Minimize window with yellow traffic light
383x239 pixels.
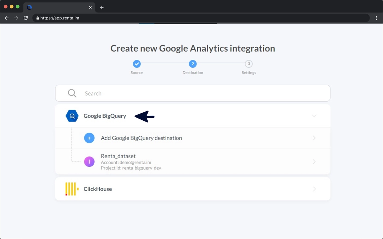tap(12, 7)
